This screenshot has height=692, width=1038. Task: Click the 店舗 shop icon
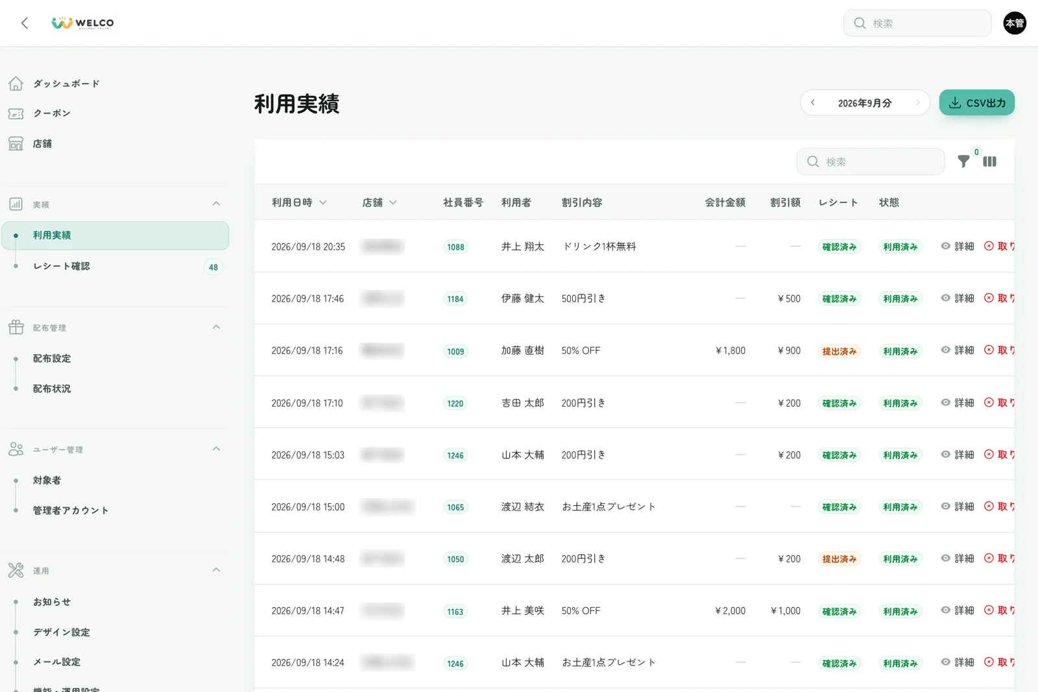coord(16,143)
